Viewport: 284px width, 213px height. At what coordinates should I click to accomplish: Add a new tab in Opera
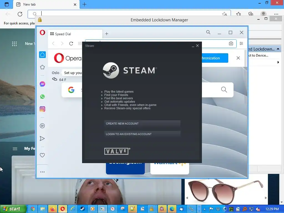pyautogui.click(x=107, y=34)
